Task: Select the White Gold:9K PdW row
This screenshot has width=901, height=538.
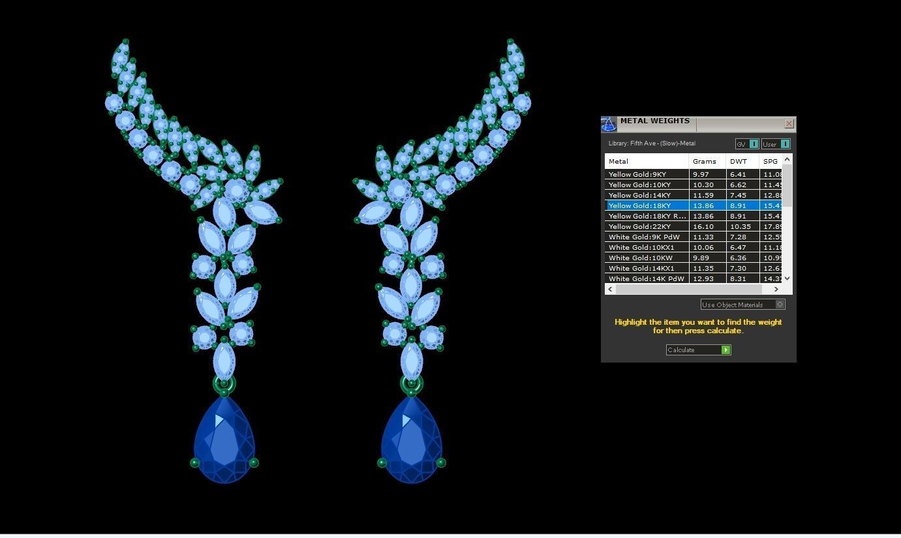Action: point(694,237)
